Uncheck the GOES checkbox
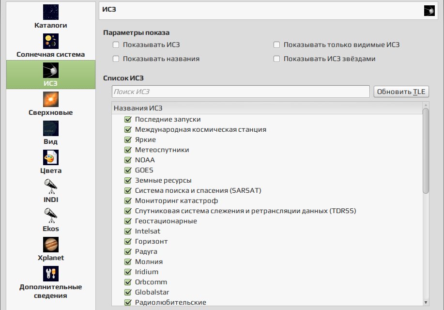Screen dimensions: 444x310 (128, 170)
